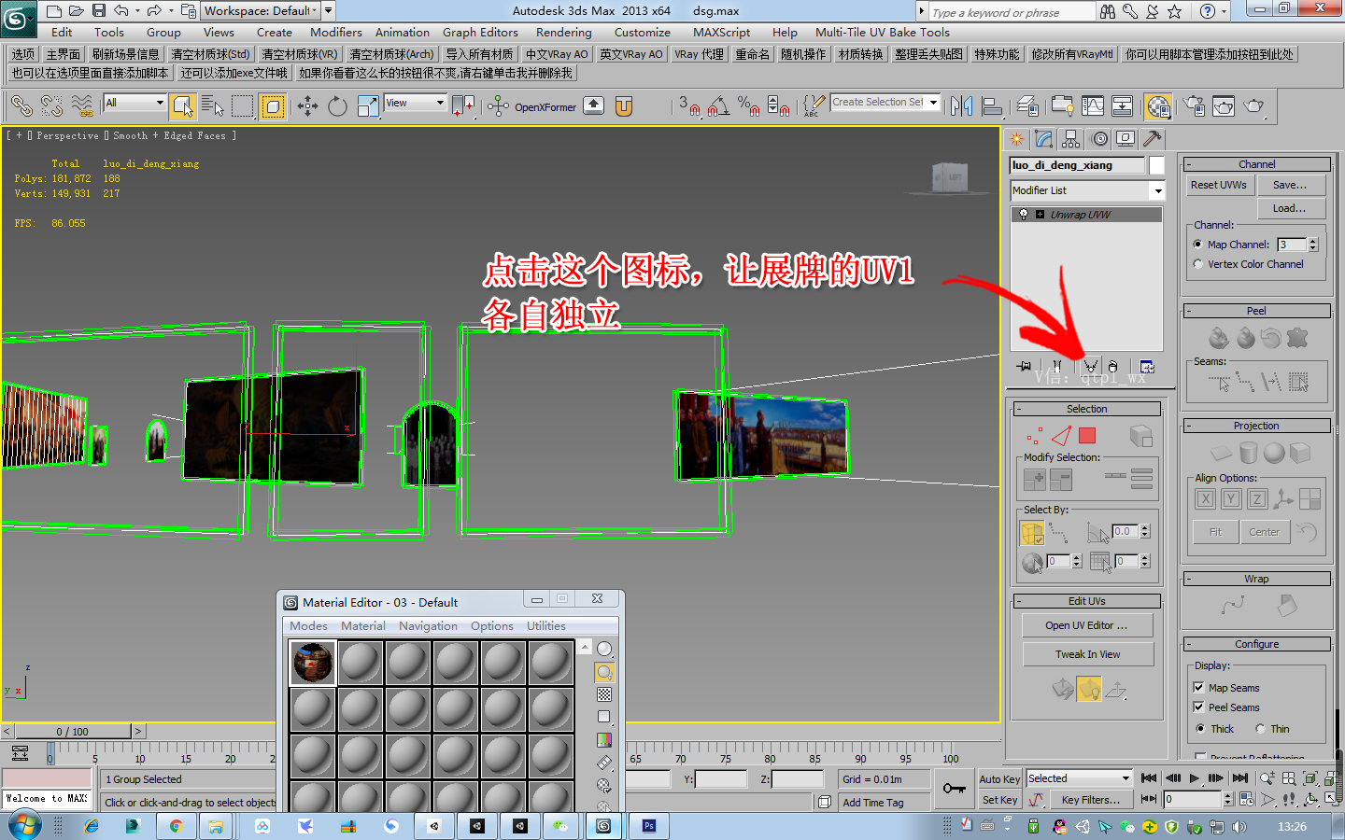The image size is (1345, 840).
Task: Pin the modifier stack
Action: click(x=1024, y=366)
